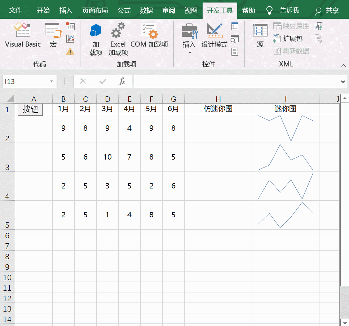Click in the formula bar input
The width and height of the screenshot is (349, 326).
pyautogui.click(x=237, y=81)
